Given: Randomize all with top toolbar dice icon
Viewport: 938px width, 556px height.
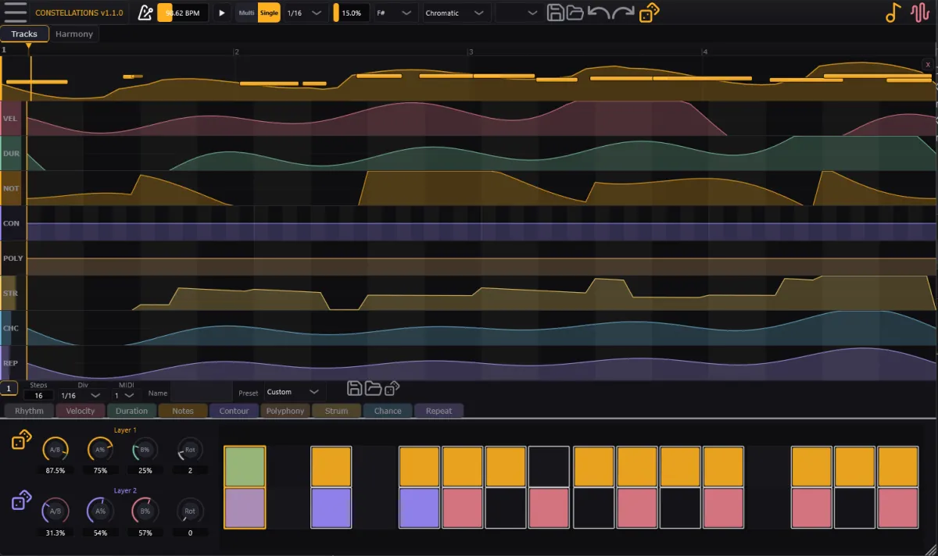Looking at the screenshot, I should click(x=649, y=12).
